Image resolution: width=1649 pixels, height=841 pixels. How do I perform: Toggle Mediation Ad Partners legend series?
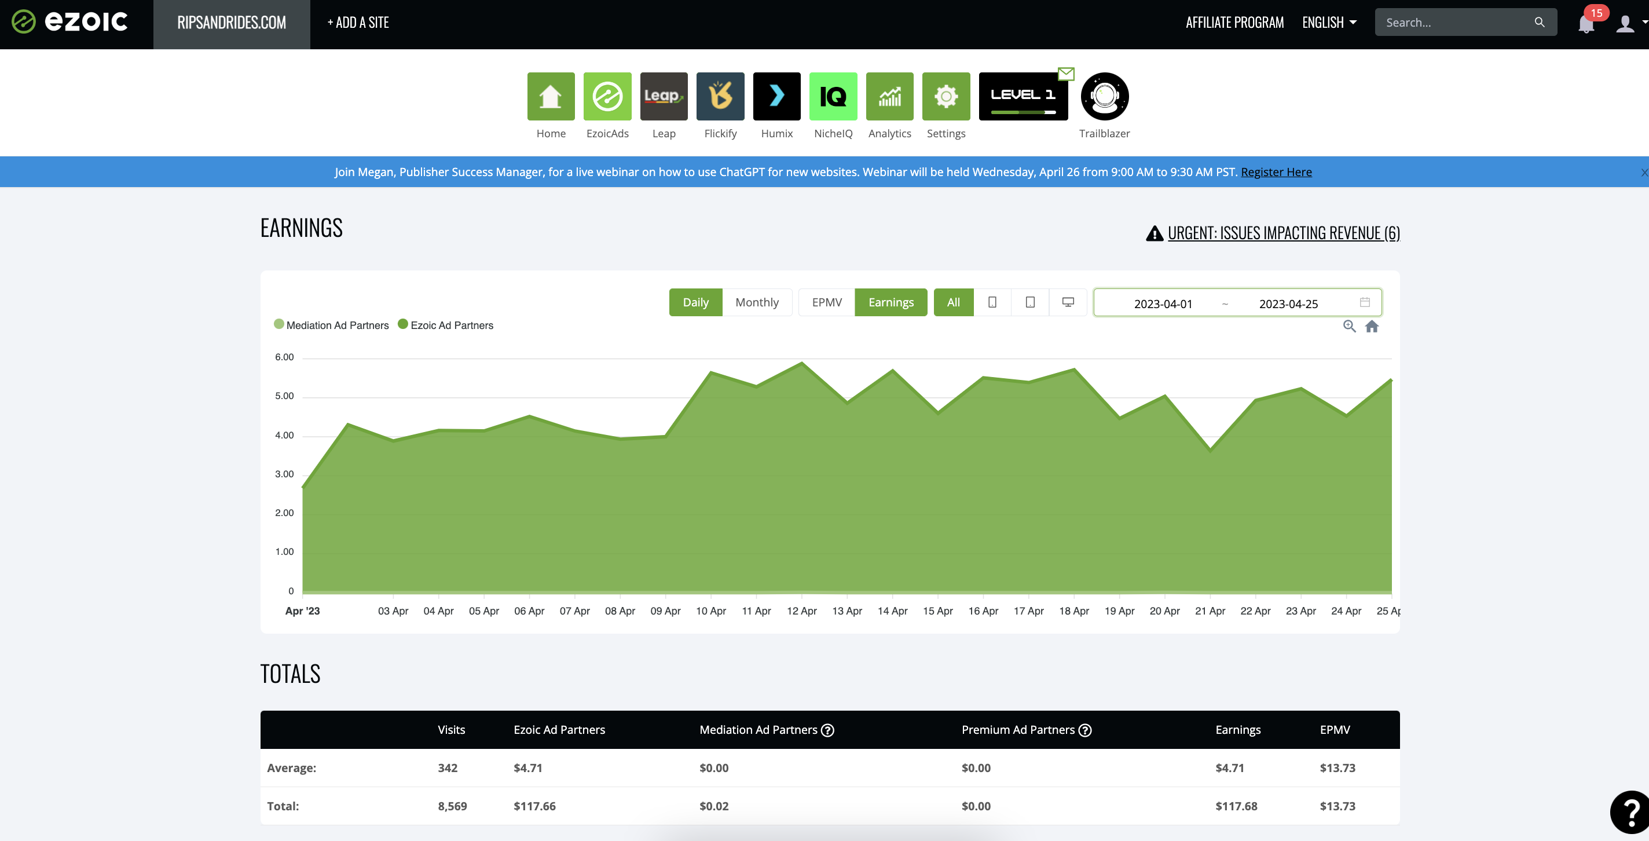[x=331, y=326]
